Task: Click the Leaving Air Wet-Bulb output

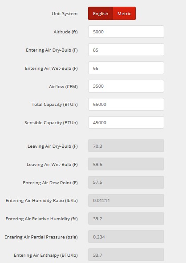Action: (126, 164)
